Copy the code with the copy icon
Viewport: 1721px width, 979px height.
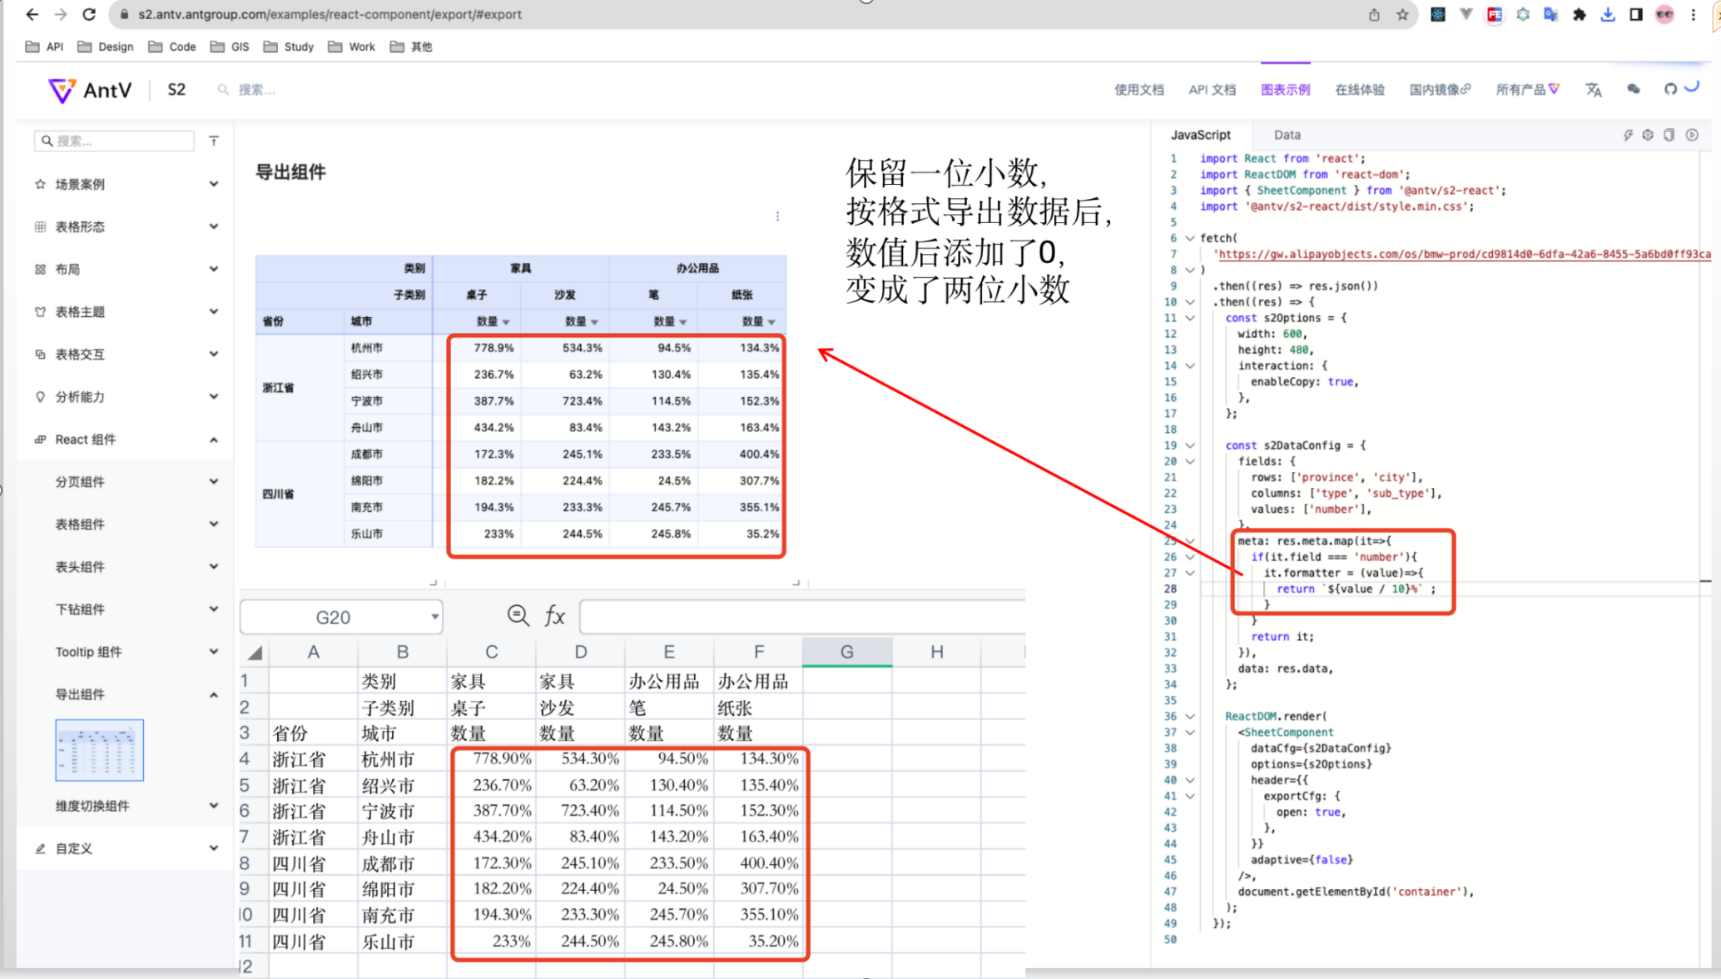(1669, 135)
